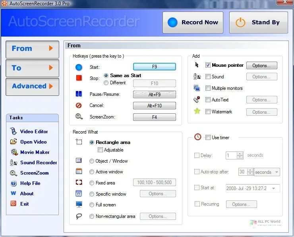Click the Object / Window icon
Screen dimensions: 294x237
(x=79, y=160)
